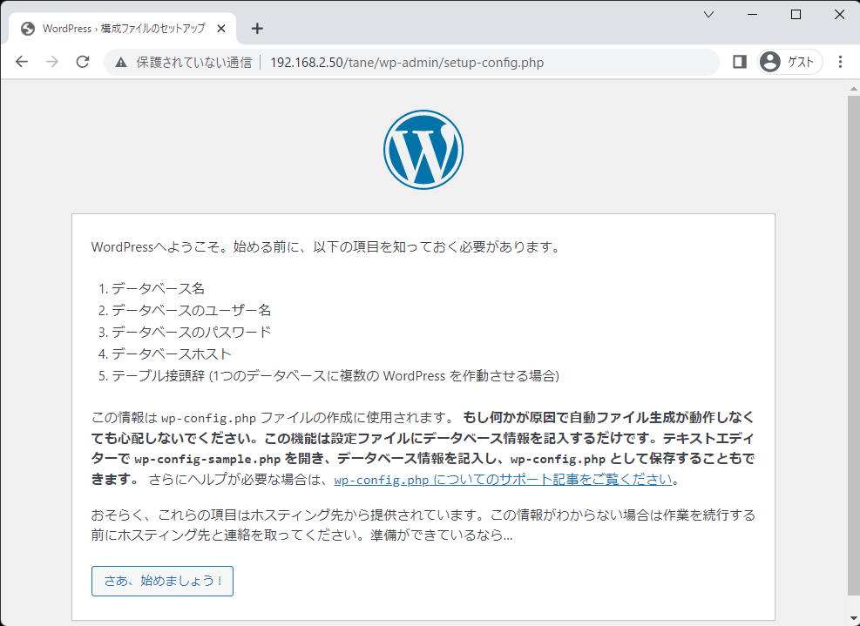860x626 pixels.
Task: Click list item データベース名
Action: click(159, 289)
